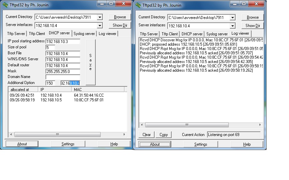Switch to Tftp Server tab in right window
Image resolution: width=289 pixels, height=180 pixels.
[149, 34]
